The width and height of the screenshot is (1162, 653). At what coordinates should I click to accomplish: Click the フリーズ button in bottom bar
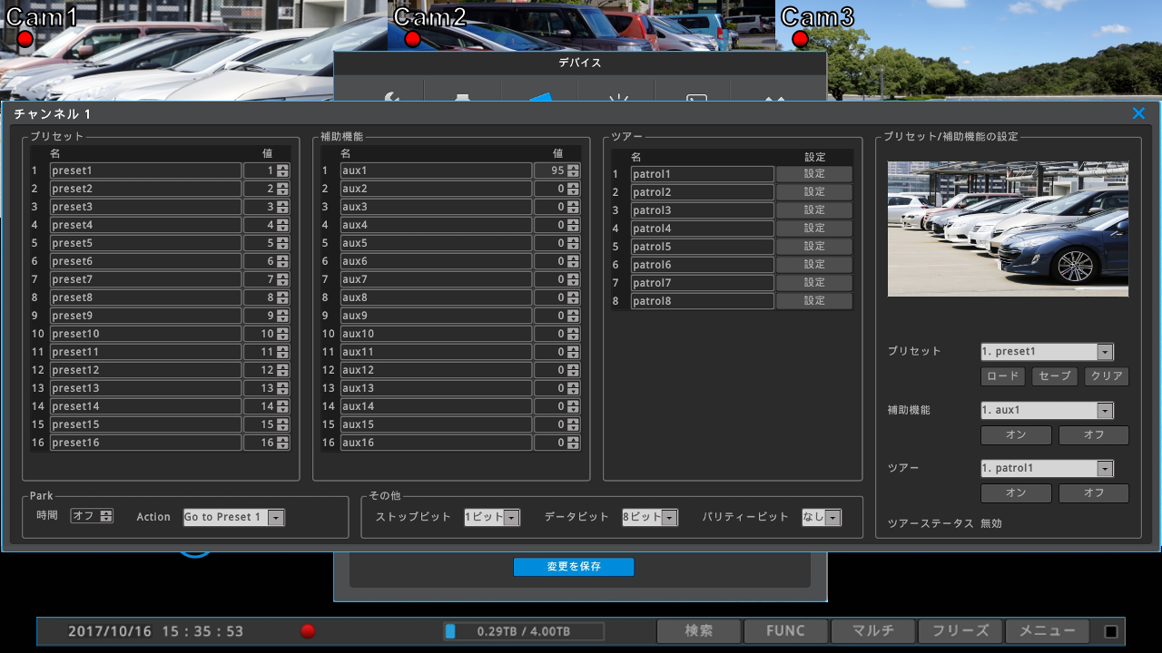tap(960, 631)
